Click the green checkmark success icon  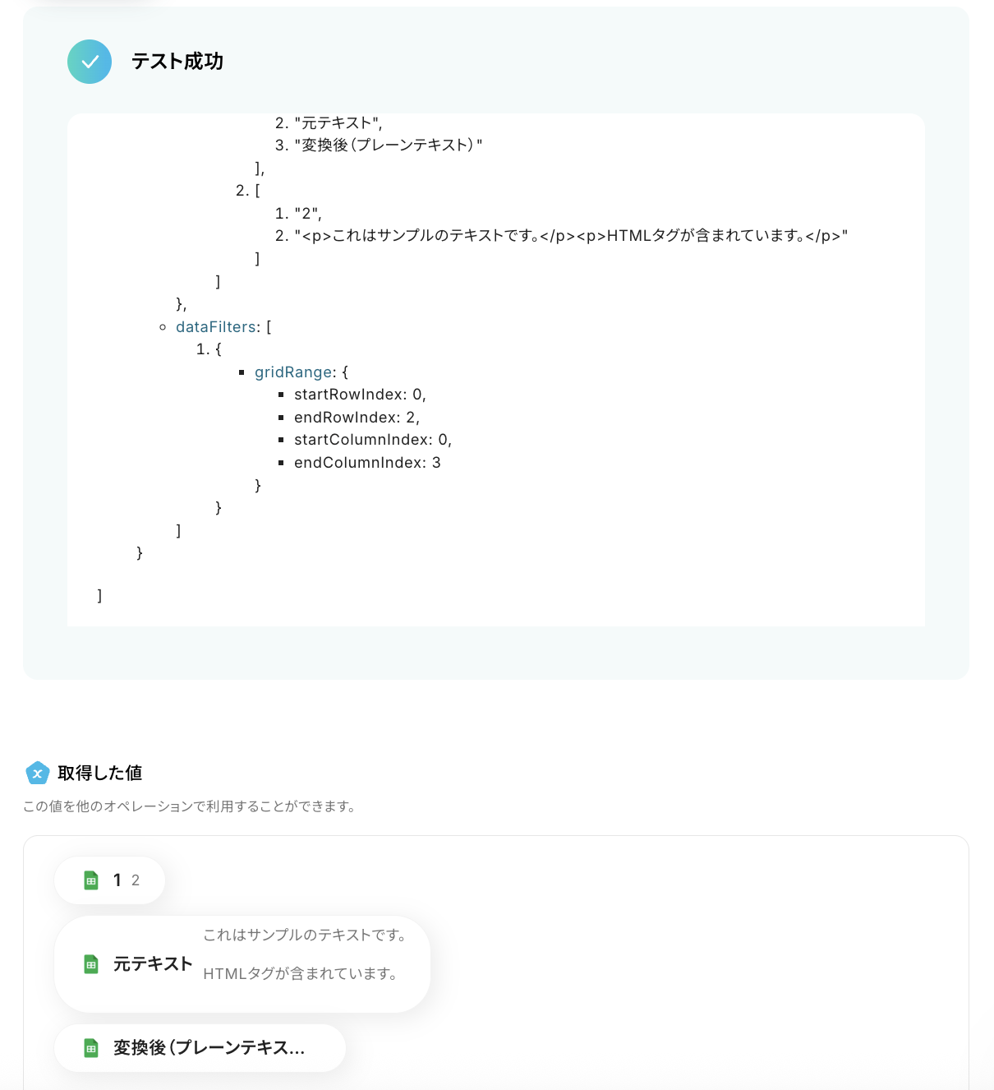(x=90, y=62)
